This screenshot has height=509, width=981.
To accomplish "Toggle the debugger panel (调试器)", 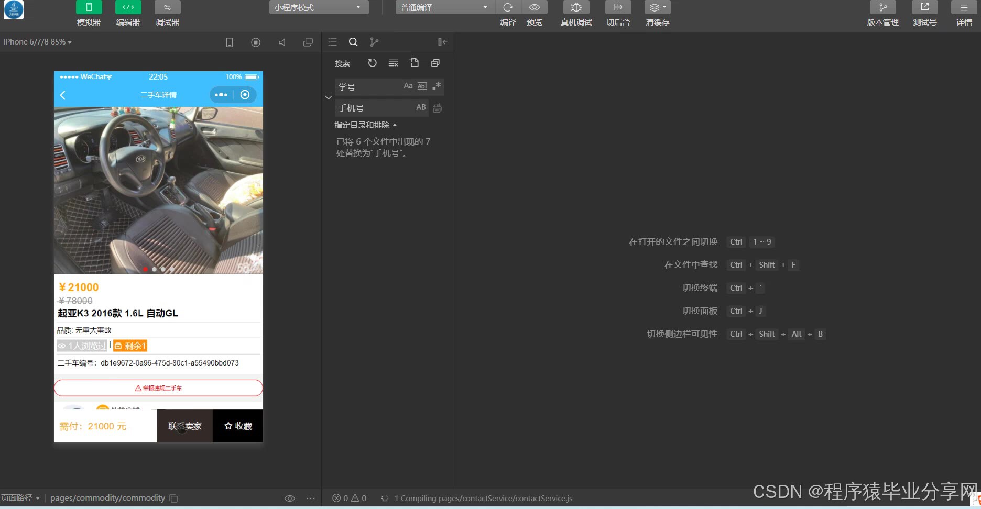I will 167,7.
